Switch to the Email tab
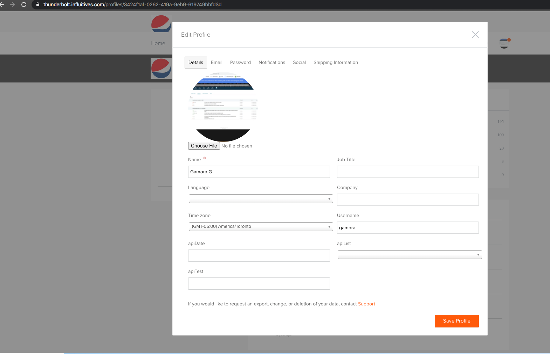Screen dimensions: 550x354 pos(216,63)
